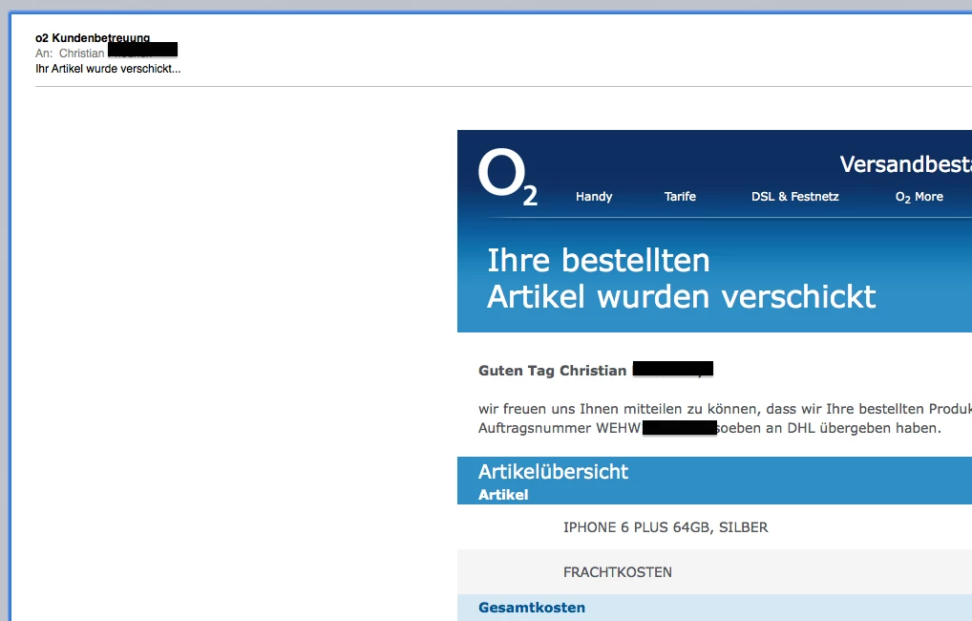Image resolution: width=972 pixels, height=621 pixels.
Task: Open the Tarife navigation link
Action: click(x=680, y=197)
